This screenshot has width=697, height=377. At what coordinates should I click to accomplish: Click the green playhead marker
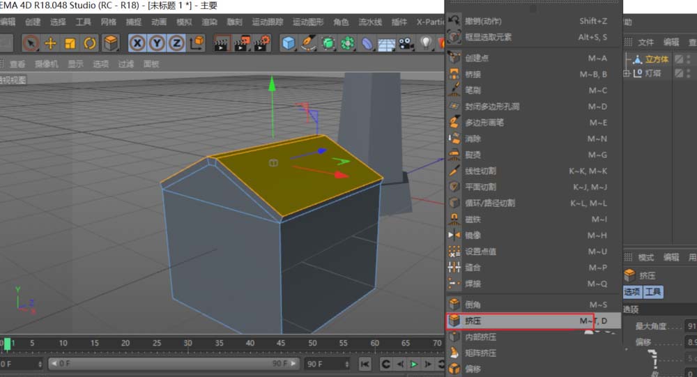[7, 344]
